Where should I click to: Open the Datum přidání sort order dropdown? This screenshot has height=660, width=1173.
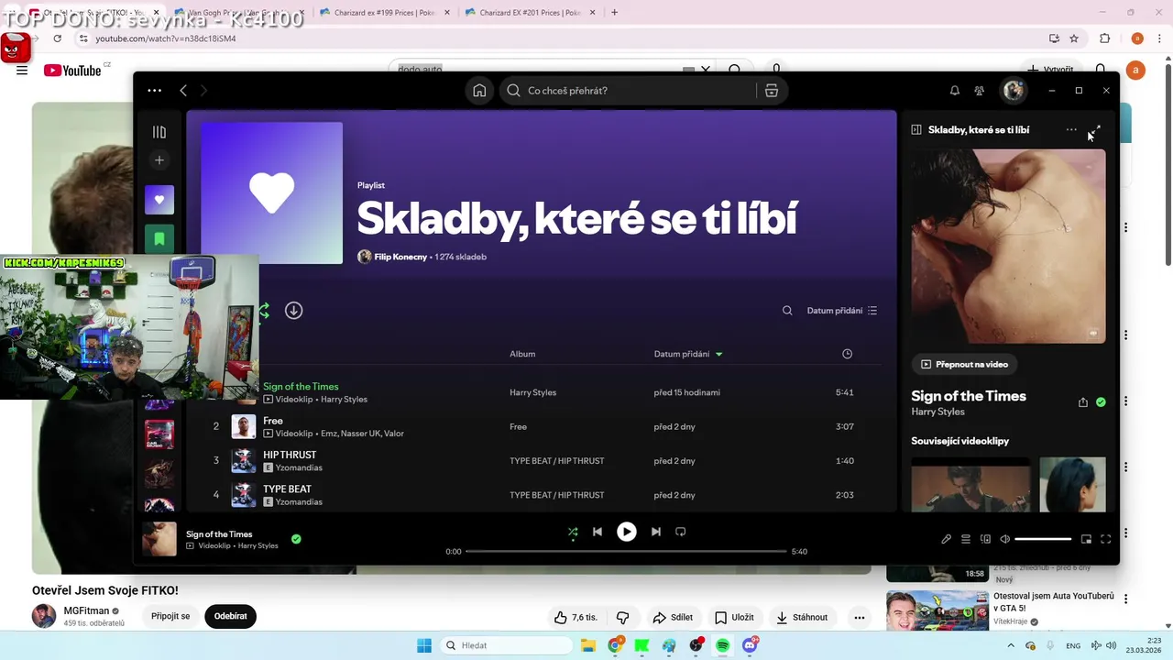pos(842,311)
